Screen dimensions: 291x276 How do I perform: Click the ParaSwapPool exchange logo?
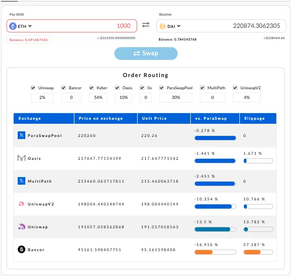(x=22, y=135)
